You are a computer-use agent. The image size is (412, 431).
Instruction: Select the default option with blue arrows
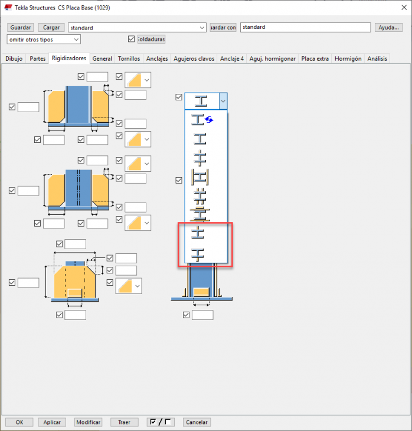(x=201, y=120)
